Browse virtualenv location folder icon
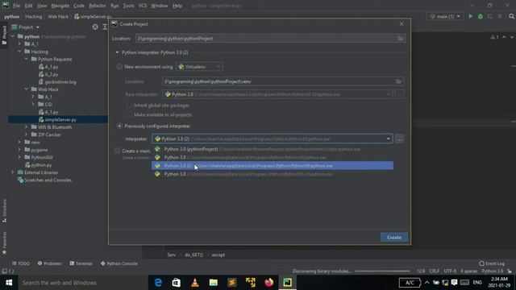Viewport: 516px width, 290px height. [x=398, y=81]
